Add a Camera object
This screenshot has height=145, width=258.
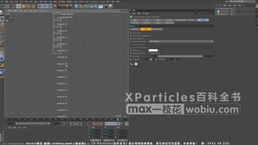pyautogui.click(x=106, y=6)
